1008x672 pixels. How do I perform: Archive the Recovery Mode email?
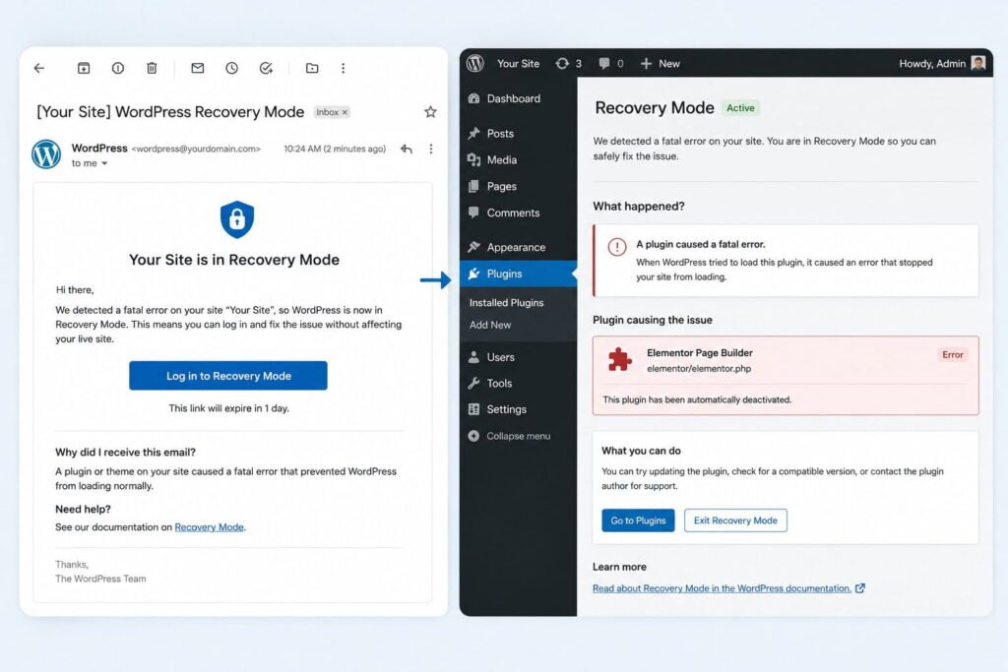(x=84, y=68)
